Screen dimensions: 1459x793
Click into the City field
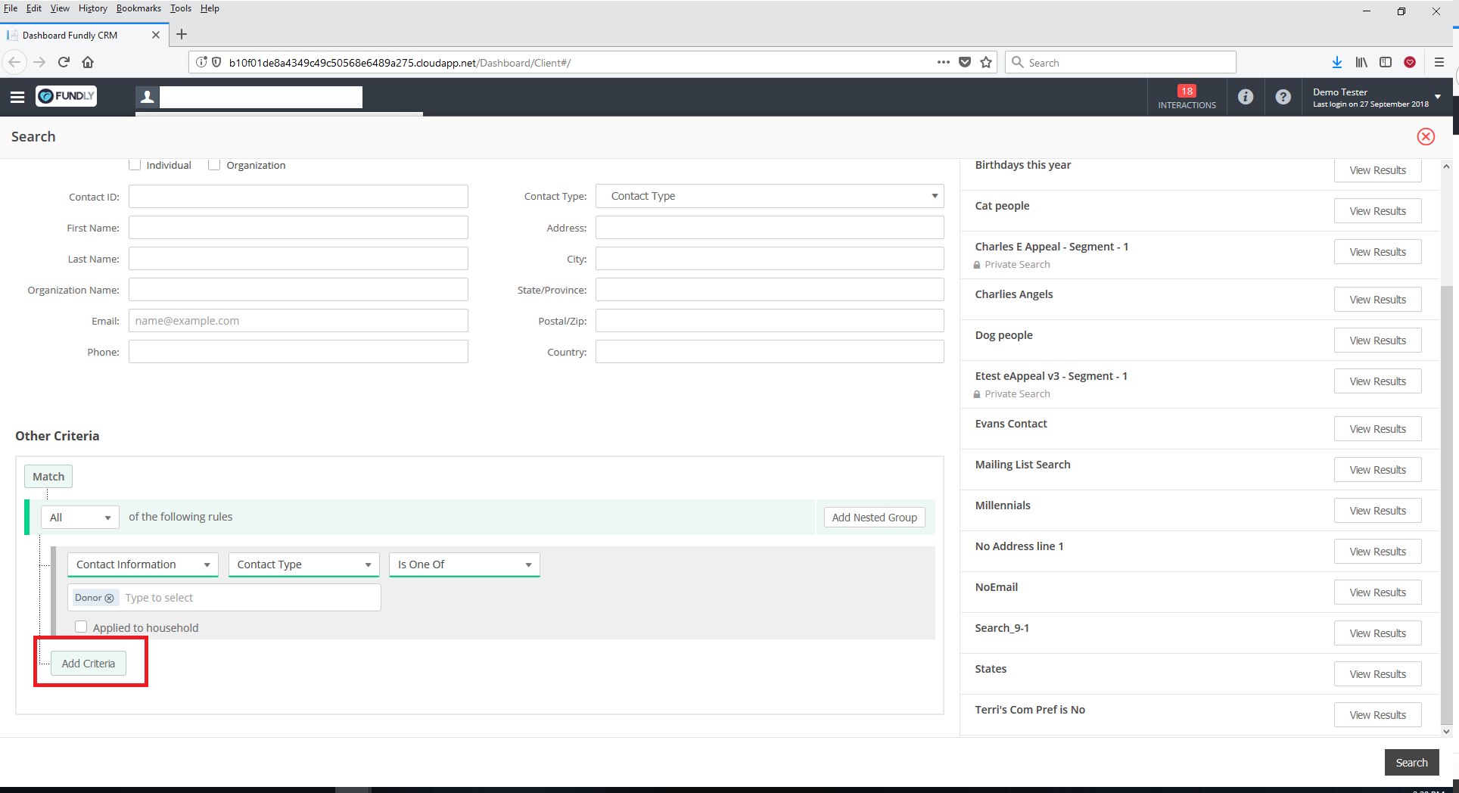770,259
